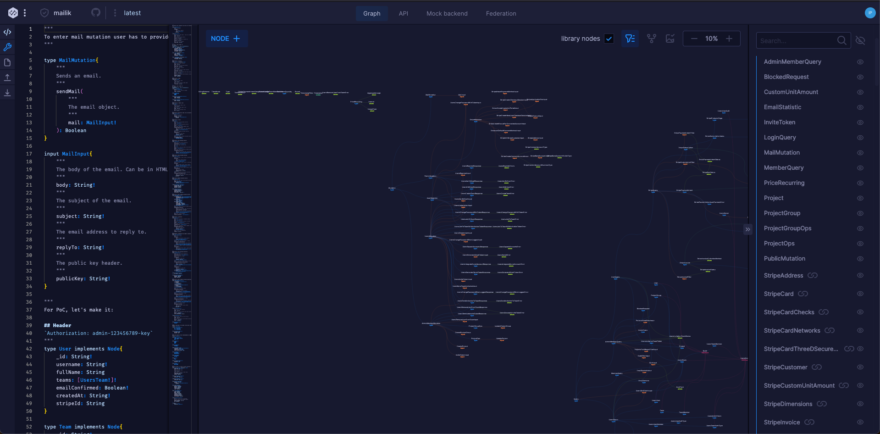Image resolution: width=880 pixels, height=434 pixels.
Task: Click the user avatar in top right
Action: 870,13
